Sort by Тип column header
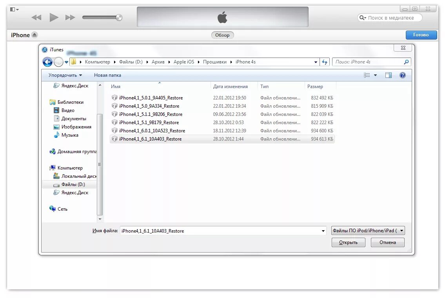The image size is (445, 298). coord(264,87)
